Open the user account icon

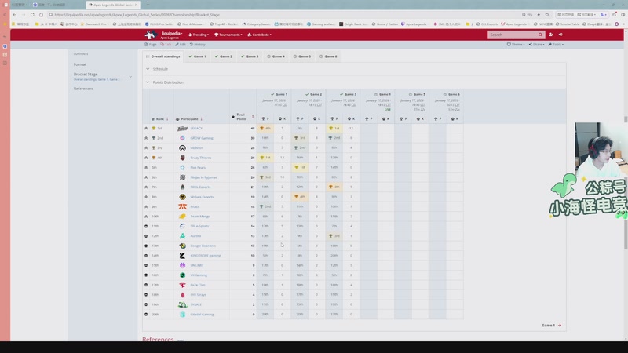point(551,35)
